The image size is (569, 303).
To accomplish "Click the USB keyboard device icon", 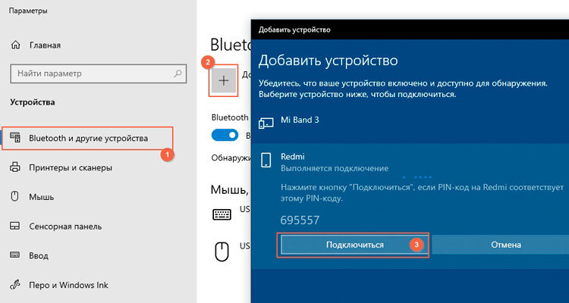I will click(222, 214).
